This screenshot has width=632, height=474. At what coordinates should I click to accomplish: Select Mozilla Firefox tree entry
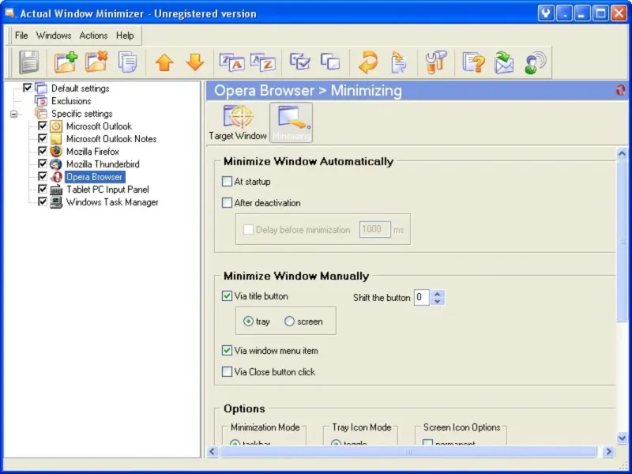click(x=92, y=152)
